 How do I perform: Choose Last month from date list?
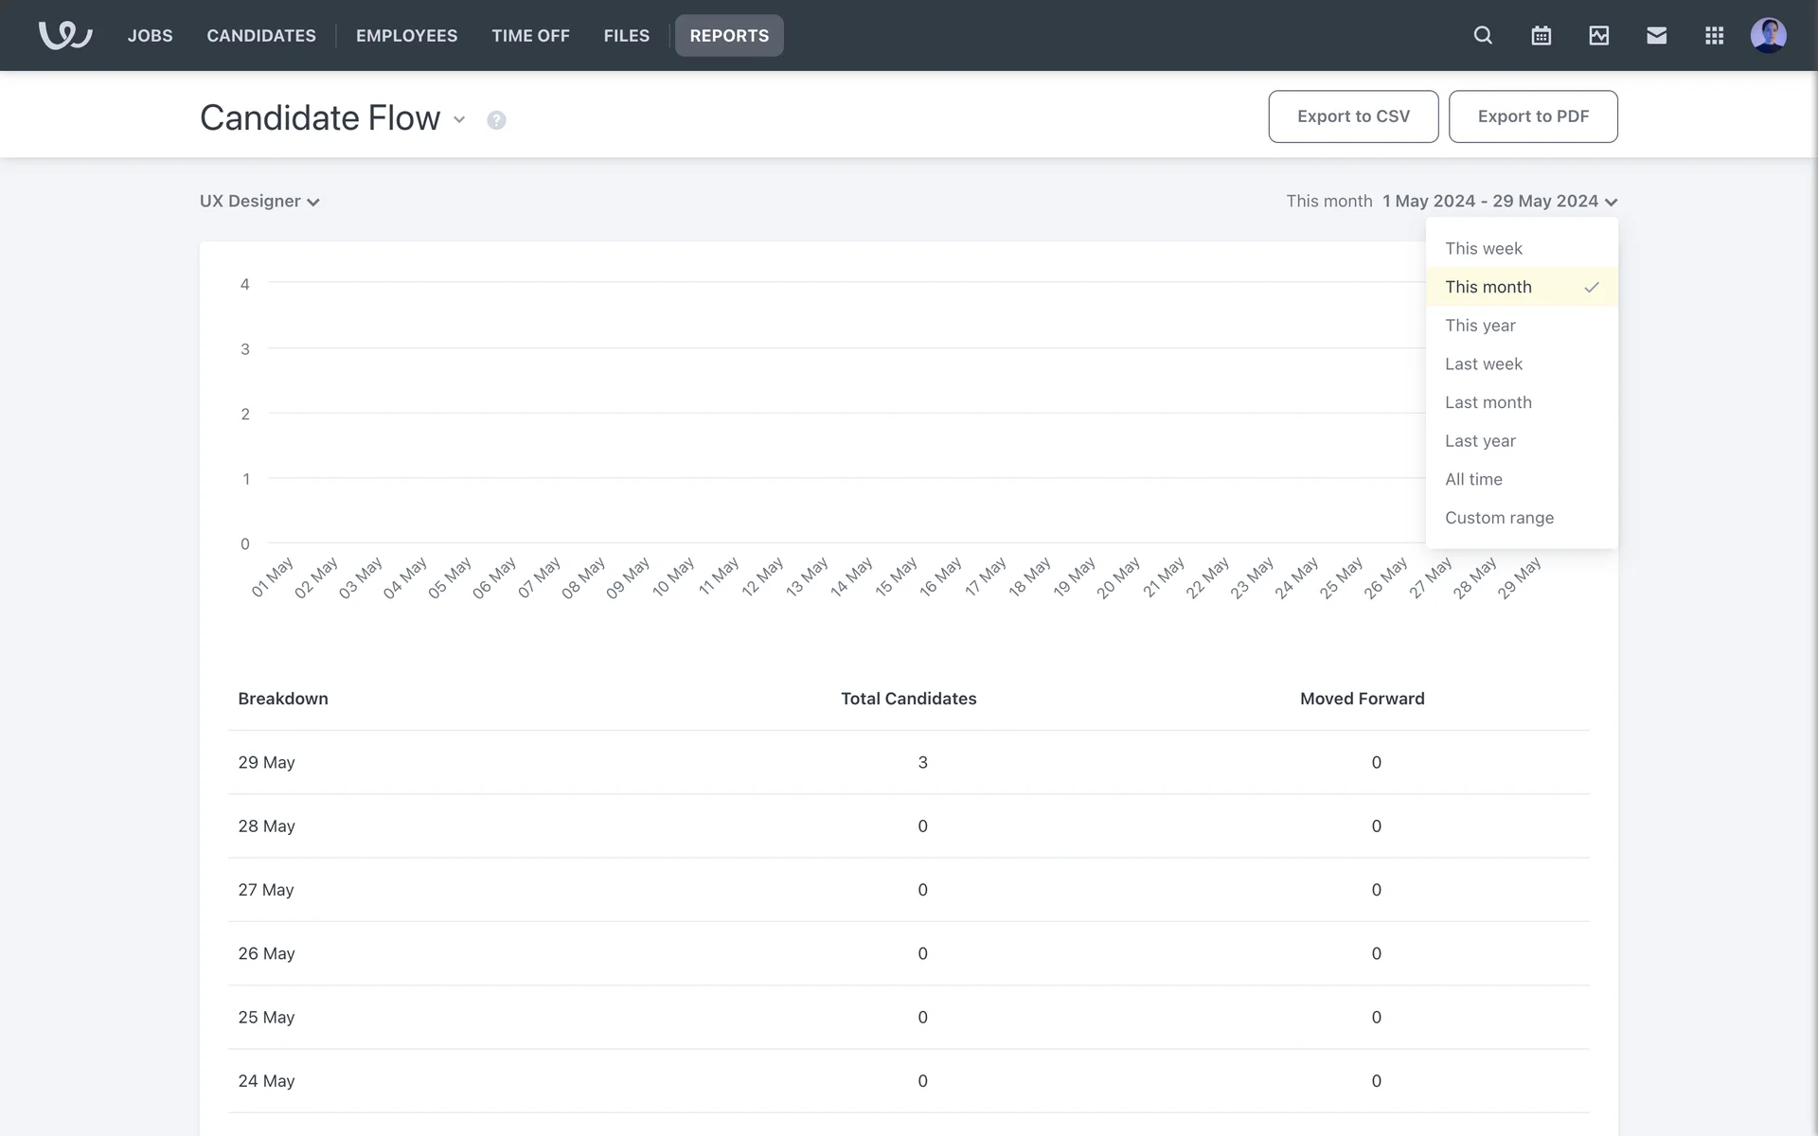pyautogui.click(x=1488, y=402)
